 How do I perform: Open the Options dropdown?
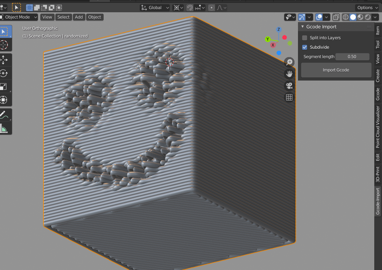[x=366, y=7]
